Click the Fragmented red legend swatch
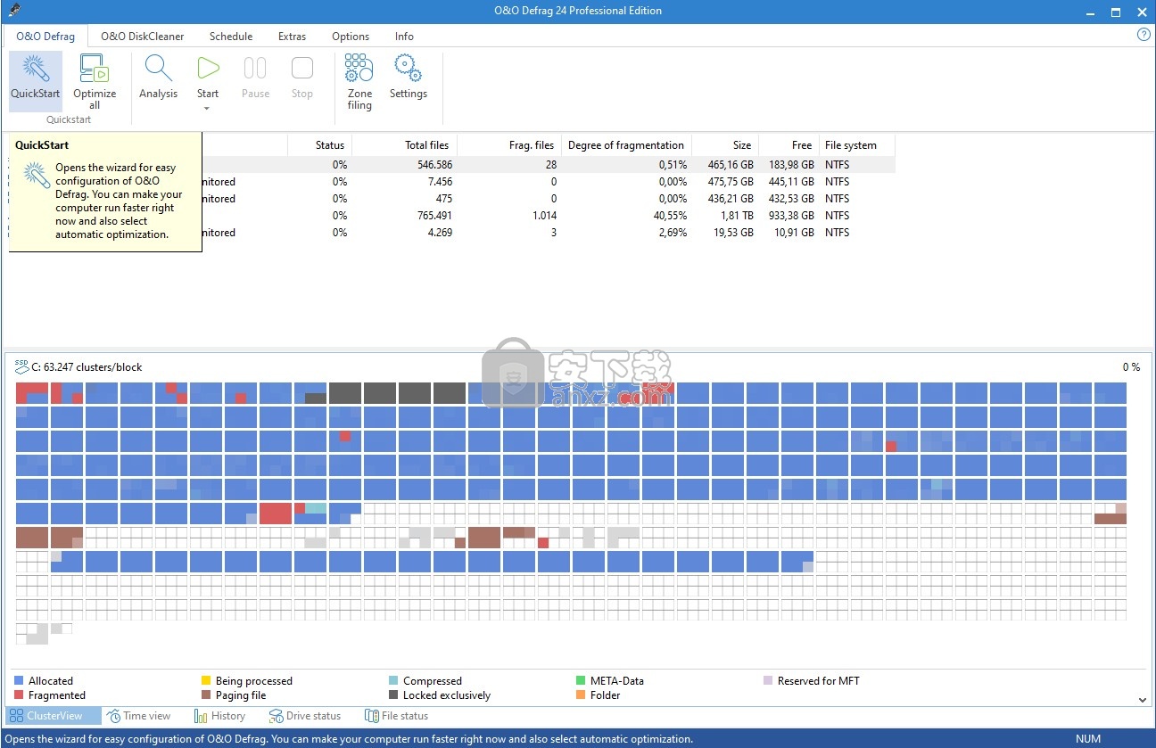This screenshot has width=1156, height=748. [19, 695]
